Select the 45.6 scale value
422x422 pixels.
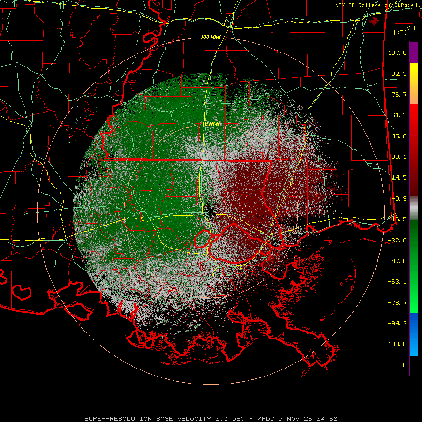click(x=399, y=136)
